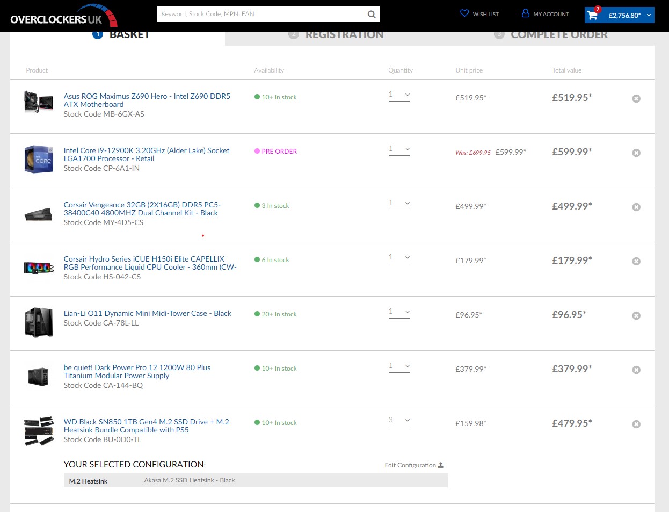Remove WD Black SN850 bundle from basket
The height and width of the screenshot is (512, 669).
(x=636, y=424)
